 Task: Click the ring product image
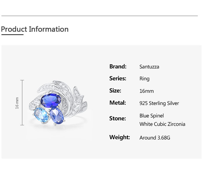click(x=59, y=103)
